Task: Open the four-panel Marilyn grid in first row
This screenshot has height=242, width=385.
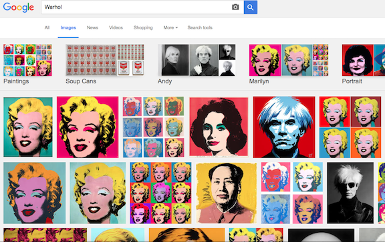Action: [x=350, y=127]
